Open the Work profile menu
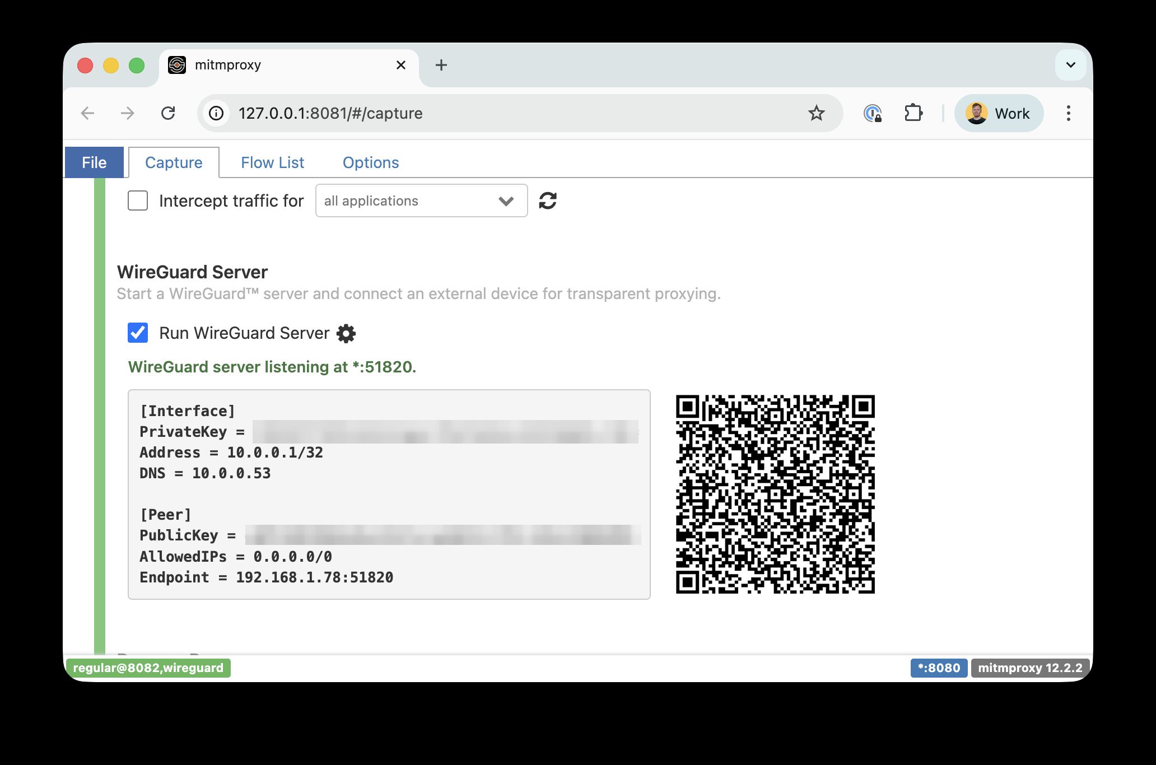Screen dimensions: 1156x765 [999, 113]
